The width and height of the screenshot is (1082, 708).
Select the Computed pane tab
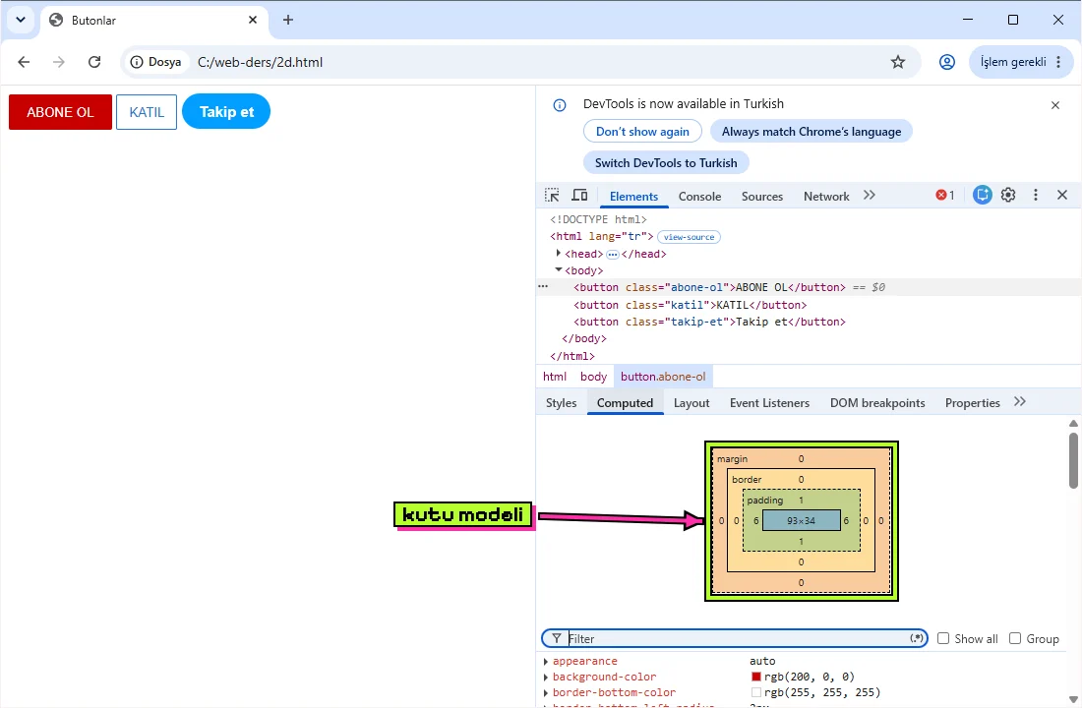[626, 402]
